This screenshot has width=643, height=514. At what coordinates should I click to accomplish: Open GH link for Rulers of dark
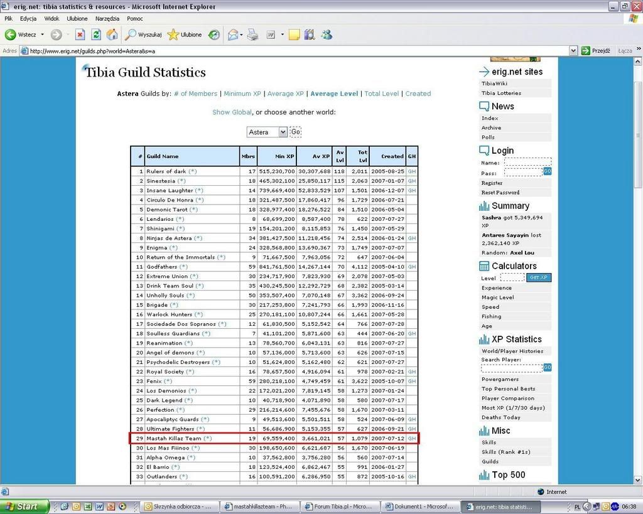(412, 171)
